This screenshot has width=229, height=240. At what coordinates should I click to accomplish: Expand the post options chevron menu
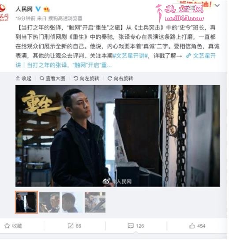[x=217, y=6]
